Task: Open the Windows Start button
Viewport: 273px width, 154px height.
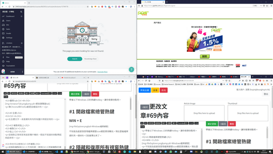Action: point(2,152)
